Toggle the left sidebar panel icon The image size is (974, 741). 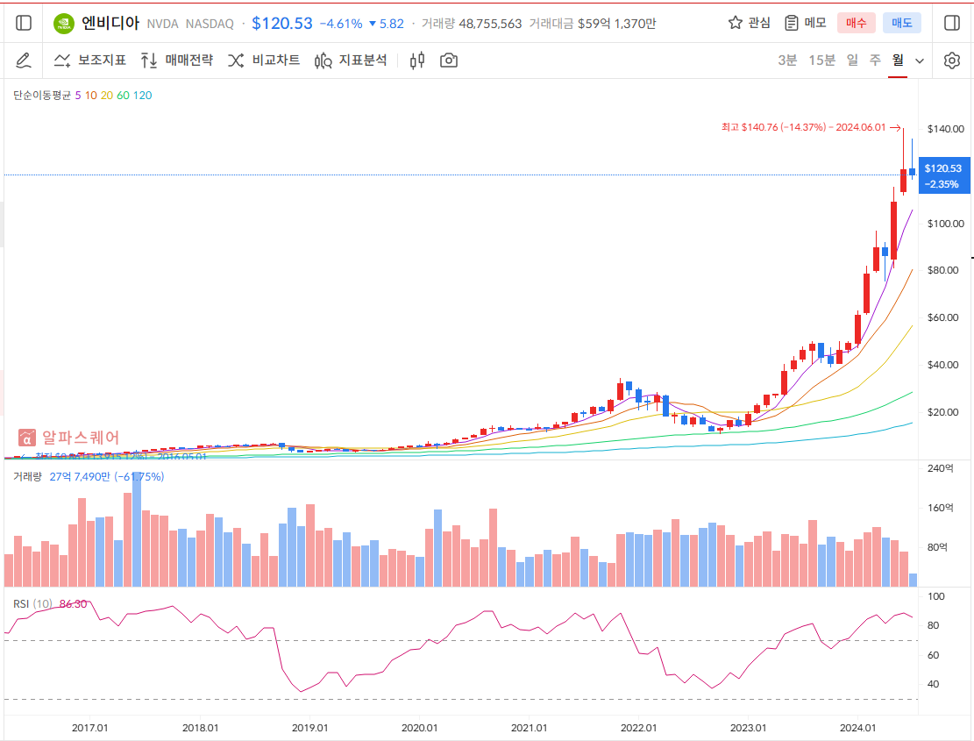24,23
